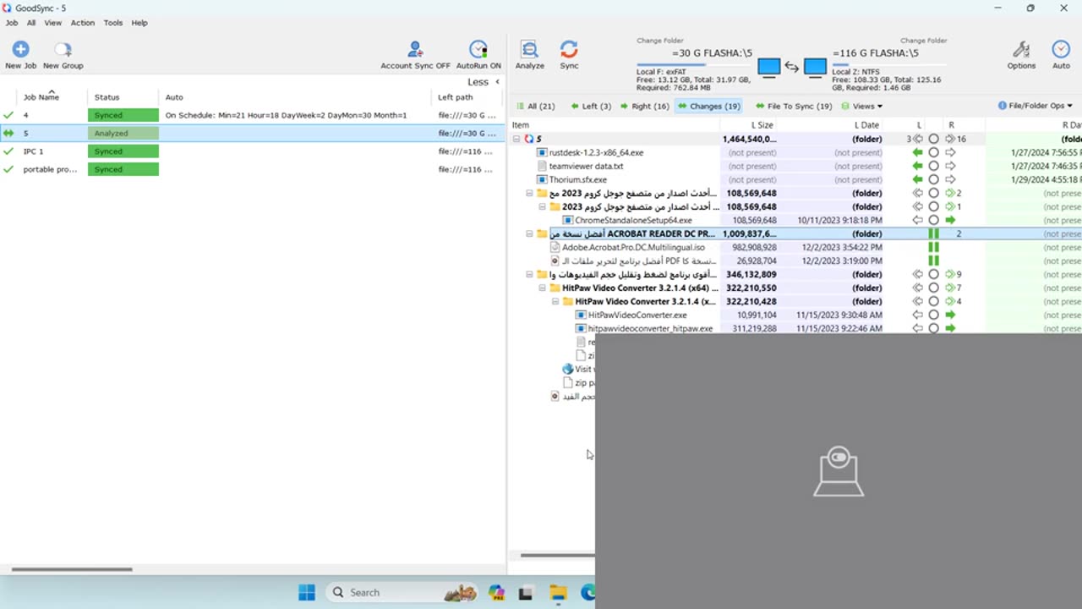The width and height of the screenshot is (1082, 609).
Task: Click the Analyzed status bar of job 5
Action: click(x=123, y=133)
